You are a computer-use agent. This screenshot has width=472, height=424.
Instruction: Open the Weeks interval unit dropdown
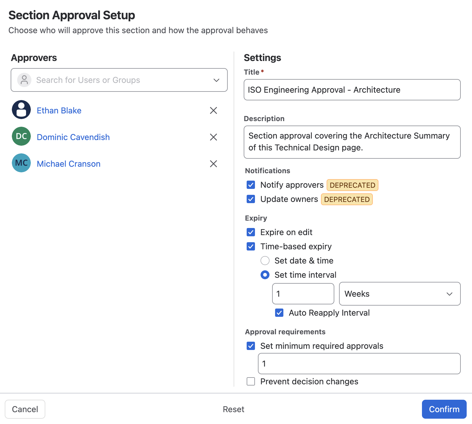(x=400, y=294)
